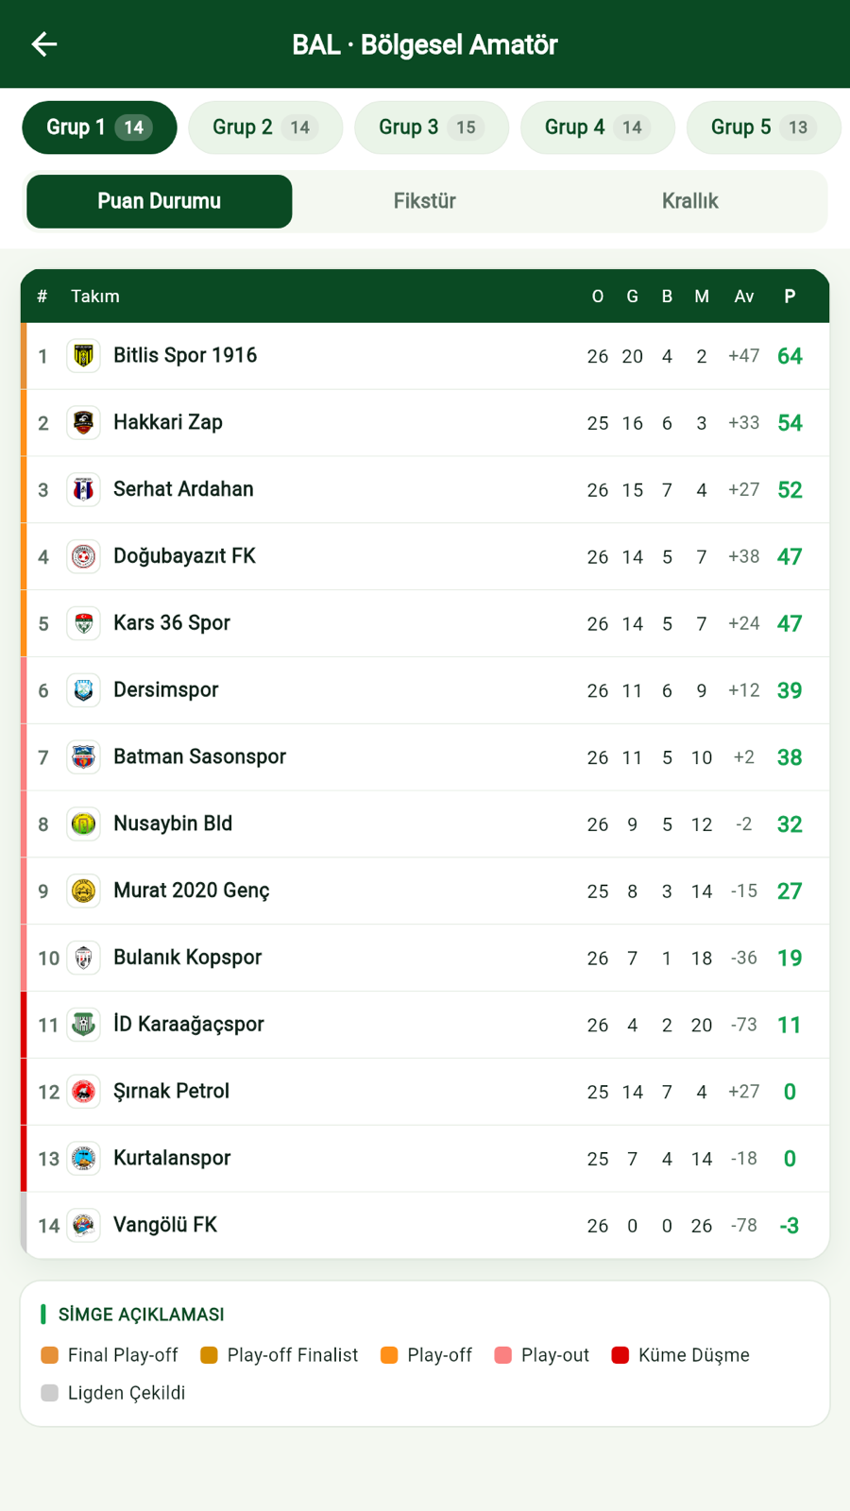Screen dimensions: 850x1511
Task: Tap the back arrow icon
Action: click(44, 44)
